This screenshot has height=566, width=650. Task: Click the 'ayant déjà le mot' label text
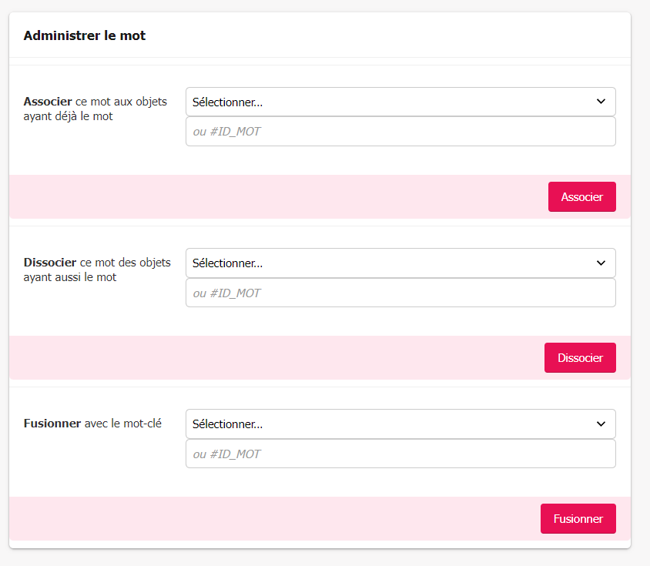(69, 116)
